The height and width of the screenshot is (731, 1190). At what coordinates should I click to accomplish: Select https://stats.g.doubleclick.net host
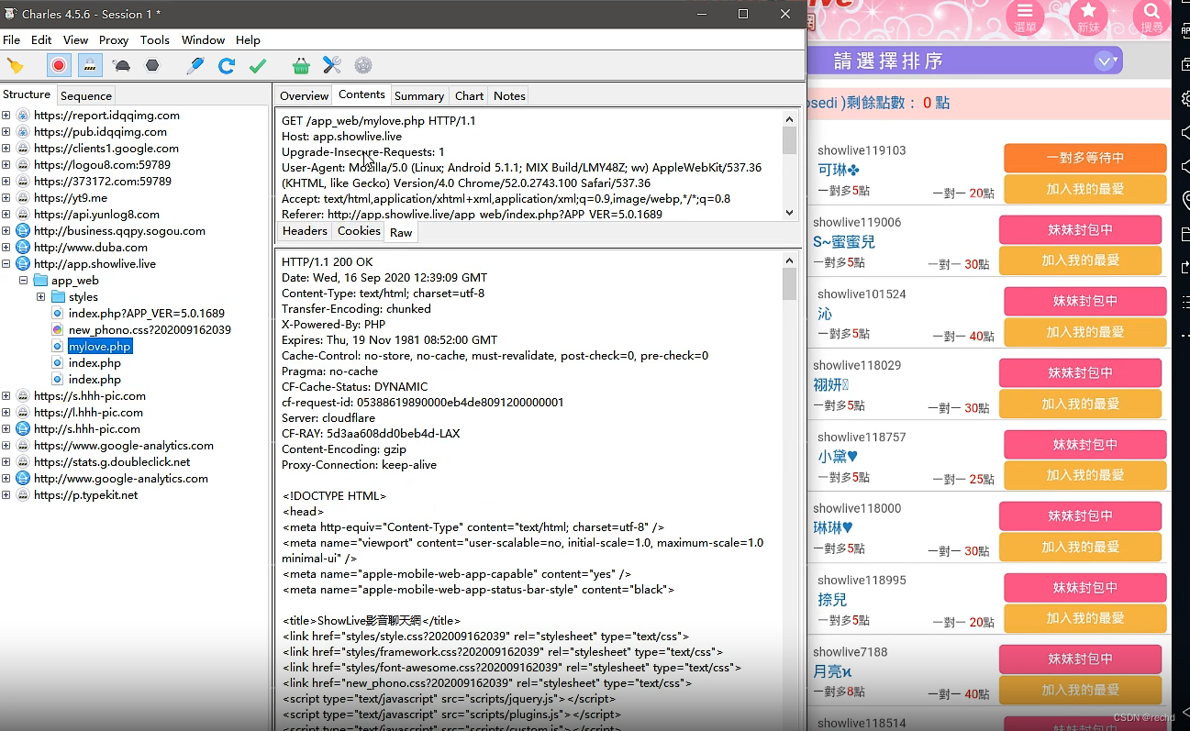[x=112, y=462]
